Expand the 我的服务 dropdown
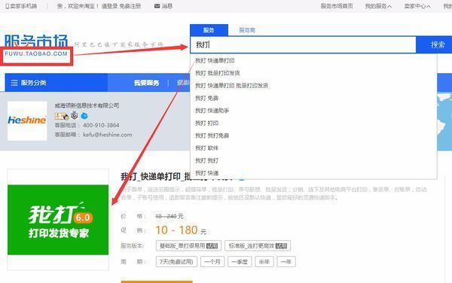Screen dimensions: 452x283 click(378, 6)
